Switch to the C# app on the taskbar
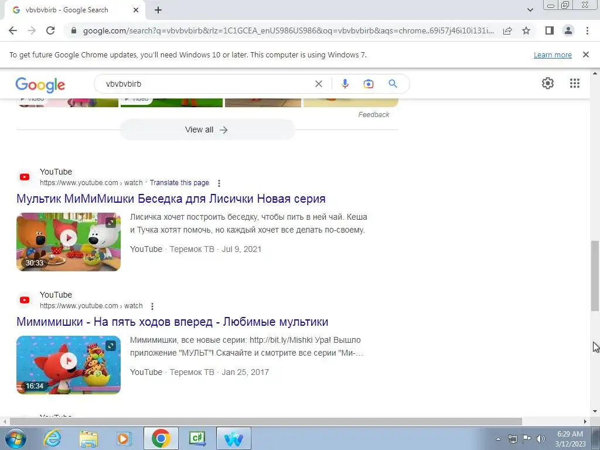This screenshot has width=600, height=450. click(x=197, y=438)
